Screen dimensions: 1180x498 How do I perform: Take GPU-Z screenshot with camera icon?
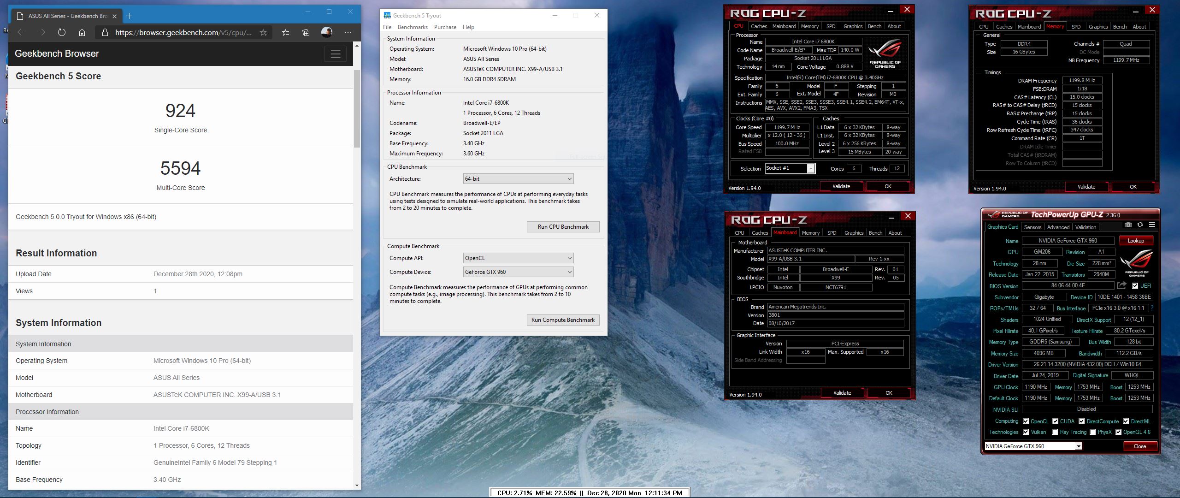(x=1128, y=225)
